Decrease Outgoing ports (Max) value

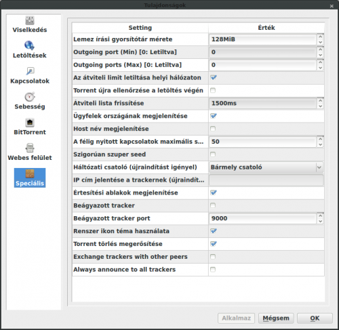click(320, 68)
